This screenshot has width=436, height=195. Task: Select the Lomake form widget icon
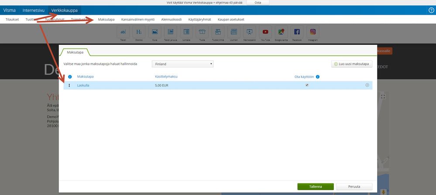click(186, 32)
